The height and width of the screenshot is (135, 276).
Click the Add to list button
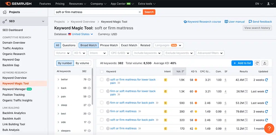pyautogui.click(x=242, y=63)
